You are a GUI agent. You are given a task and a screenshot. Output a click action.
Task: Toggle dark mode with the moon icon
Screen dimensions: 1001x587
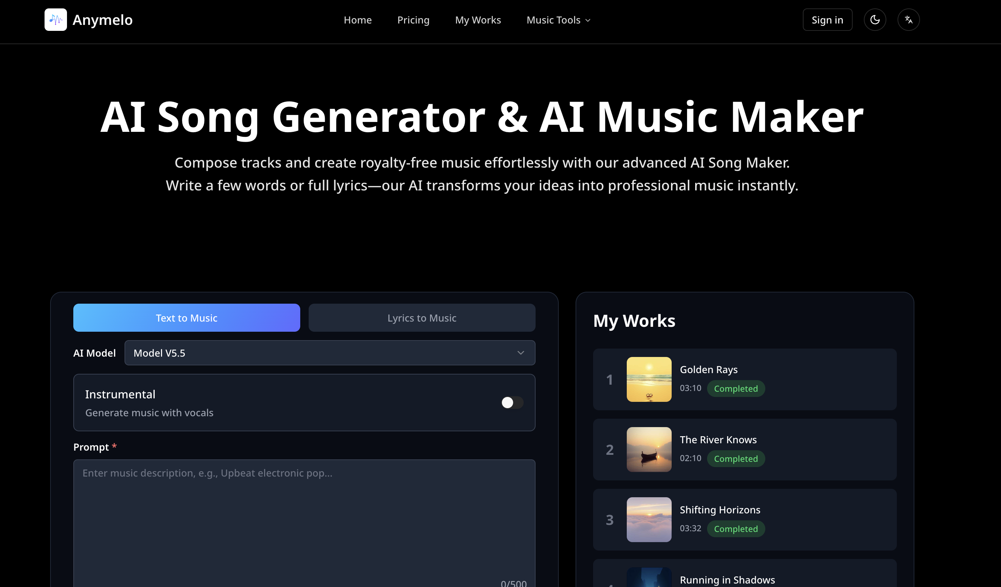coord(875,19)
